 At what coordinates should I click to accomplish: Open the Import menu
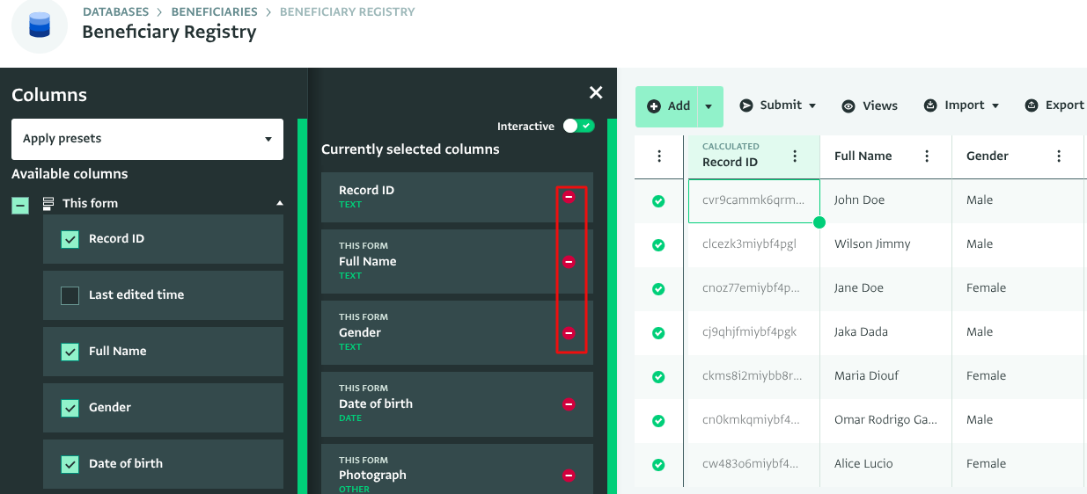(x=962, y=105)
